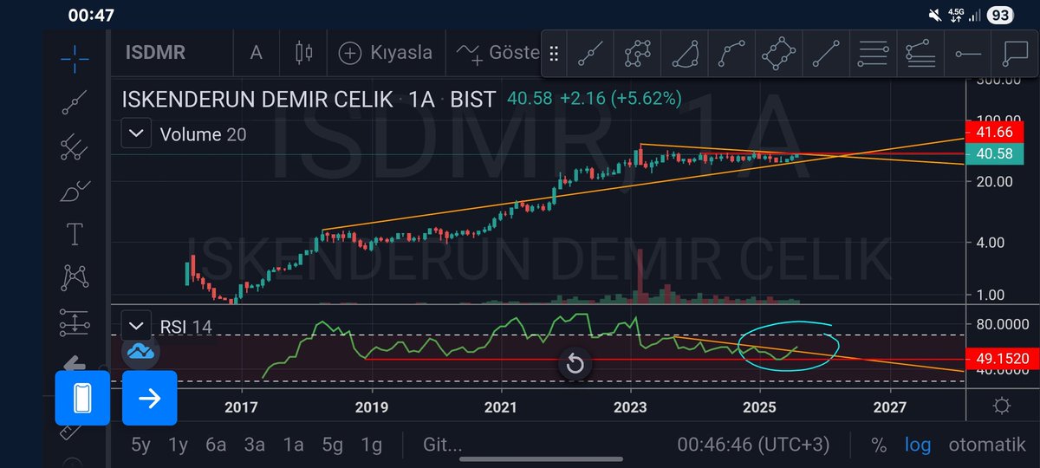Tap the 00:47 status bar clock
1040x468 pixels.
(91, 15)
